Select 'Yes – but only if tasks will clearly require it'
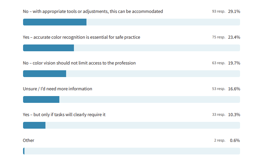Viewport: 276px width, 166px height. point(64,115)
